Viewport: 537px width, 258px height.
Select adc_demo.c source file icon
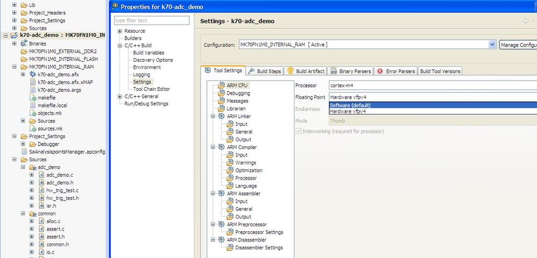(x=41, y=175)
